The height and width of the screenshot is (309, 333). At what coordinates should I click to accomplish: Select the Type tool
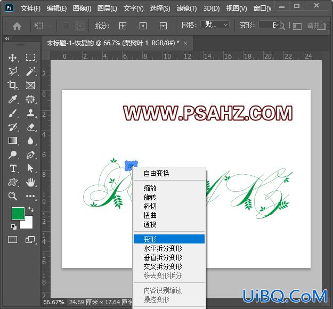[13, 168]
